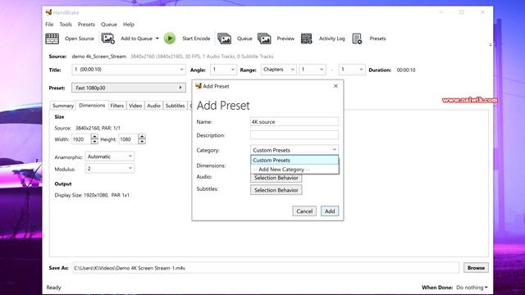Image resolution: width=525 pixels, height=295 pixels.
Task: Decrease Width using the down stepper arrow
Action: pos(94,142)
